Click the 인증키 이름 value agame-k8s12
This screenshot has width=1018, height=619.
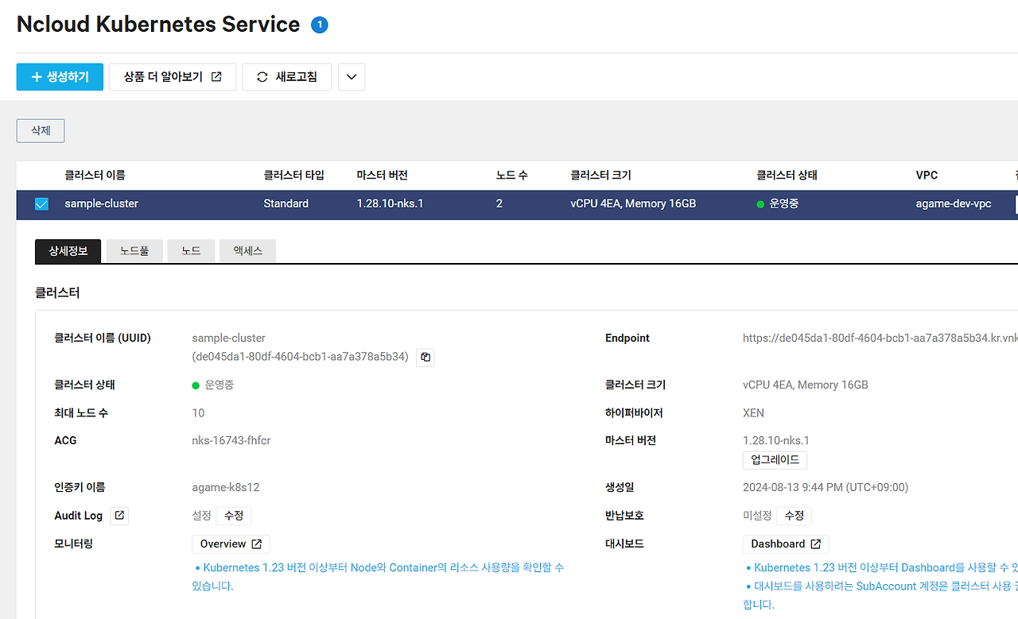(x=226, y=488)
